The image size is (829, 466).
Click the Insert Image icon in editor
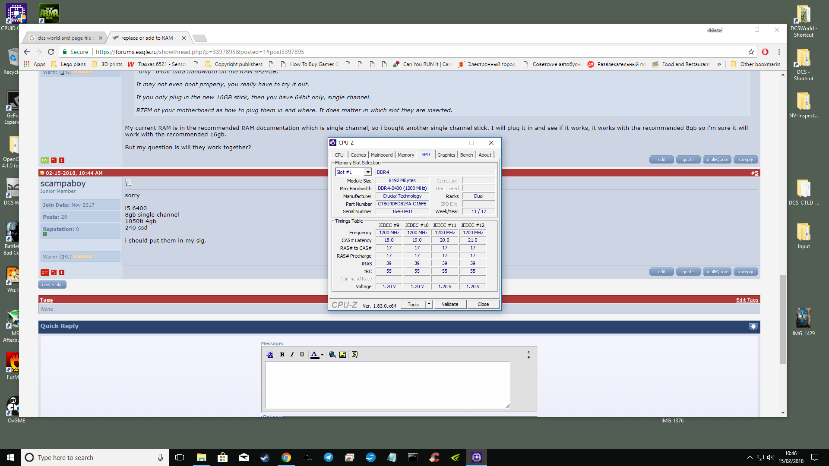pyautogui.click(x=342, y=355)
